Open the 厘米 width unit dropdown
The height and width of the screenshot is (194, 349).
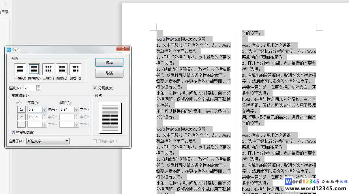click(x=52, y=110)
